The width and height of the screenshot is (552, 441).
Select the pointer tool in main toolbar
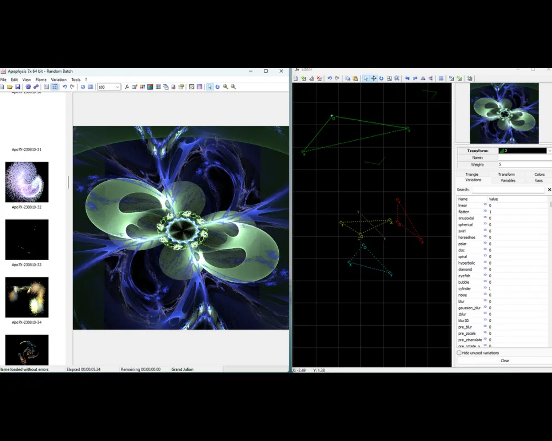(x=210, y=87)
